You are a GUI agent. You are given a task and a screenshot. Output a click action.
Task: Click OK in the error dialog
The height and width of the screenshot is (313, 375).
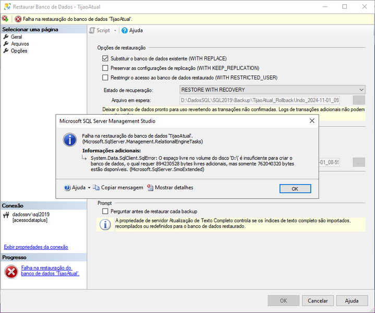pos(295,188)
